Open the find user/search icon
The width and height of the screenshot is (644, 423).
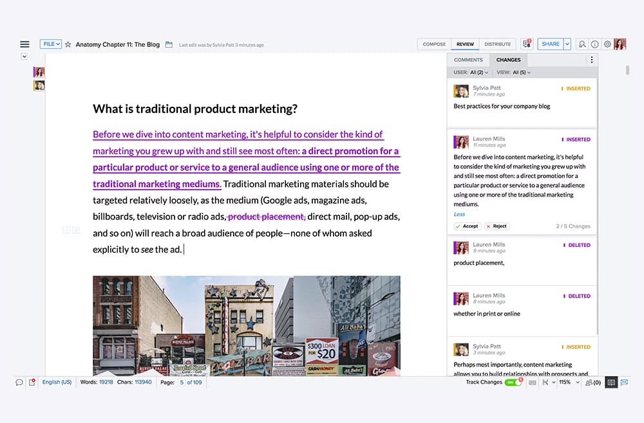point(582,44)
